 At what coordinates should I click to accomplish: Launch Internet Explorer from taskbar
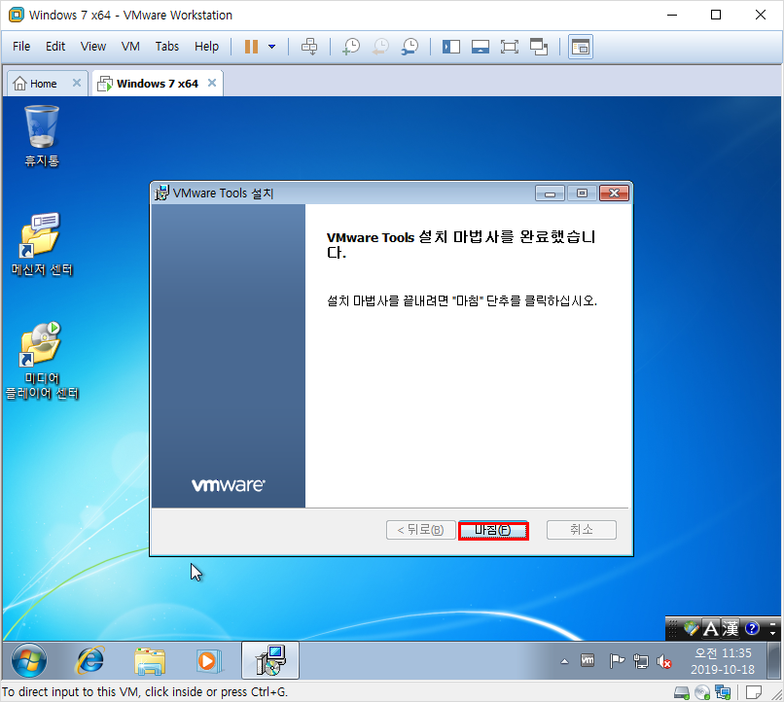(90, 660)
